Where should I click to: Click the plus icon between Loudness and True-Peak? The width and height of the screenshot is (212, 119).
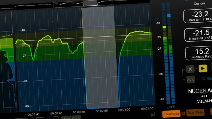tap(183, 114)
